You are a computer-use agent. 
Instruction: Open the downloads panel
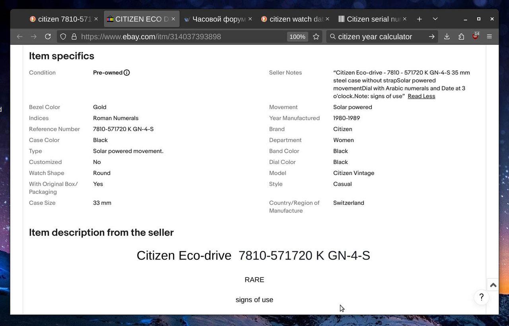447,37
